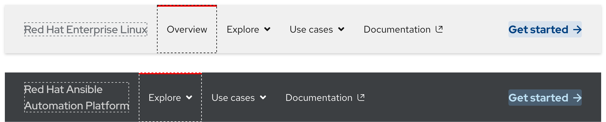Expand Use cases chevron in dark bar
The width and height of the screenshot is (606, 122).
263,98
